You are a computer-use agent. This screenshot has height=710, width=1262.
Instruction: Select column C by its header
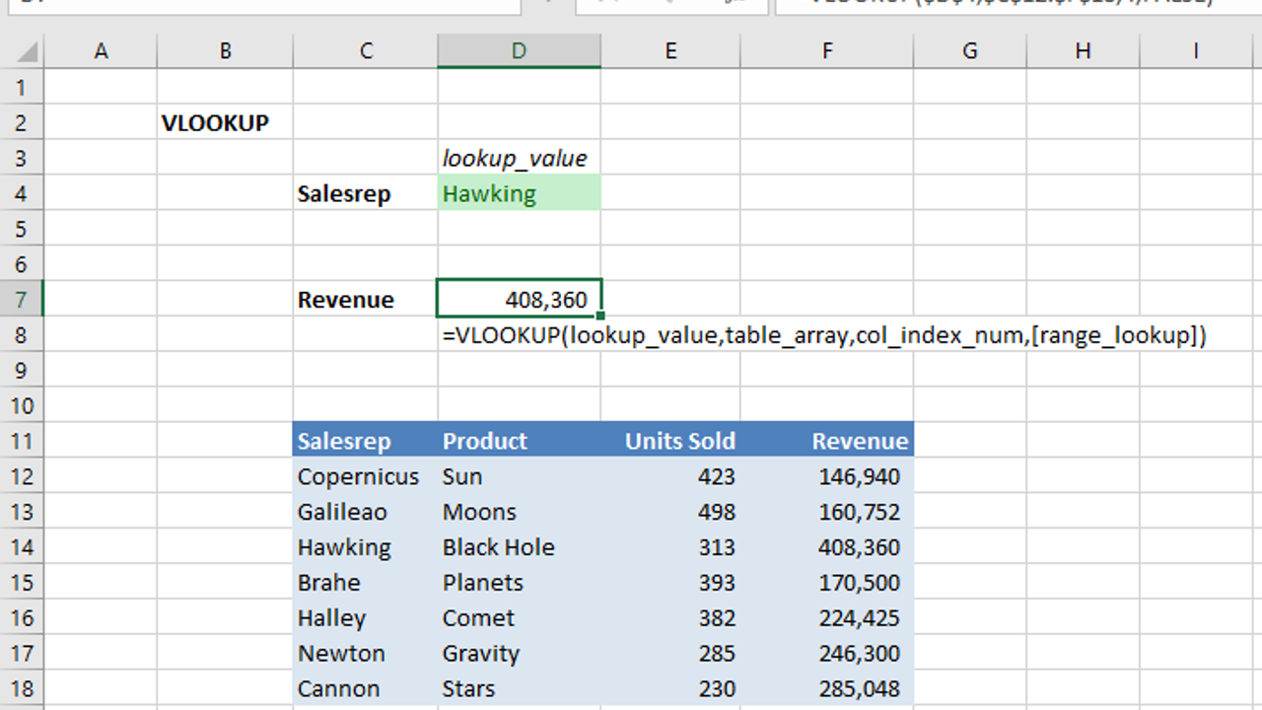[366, 51]
